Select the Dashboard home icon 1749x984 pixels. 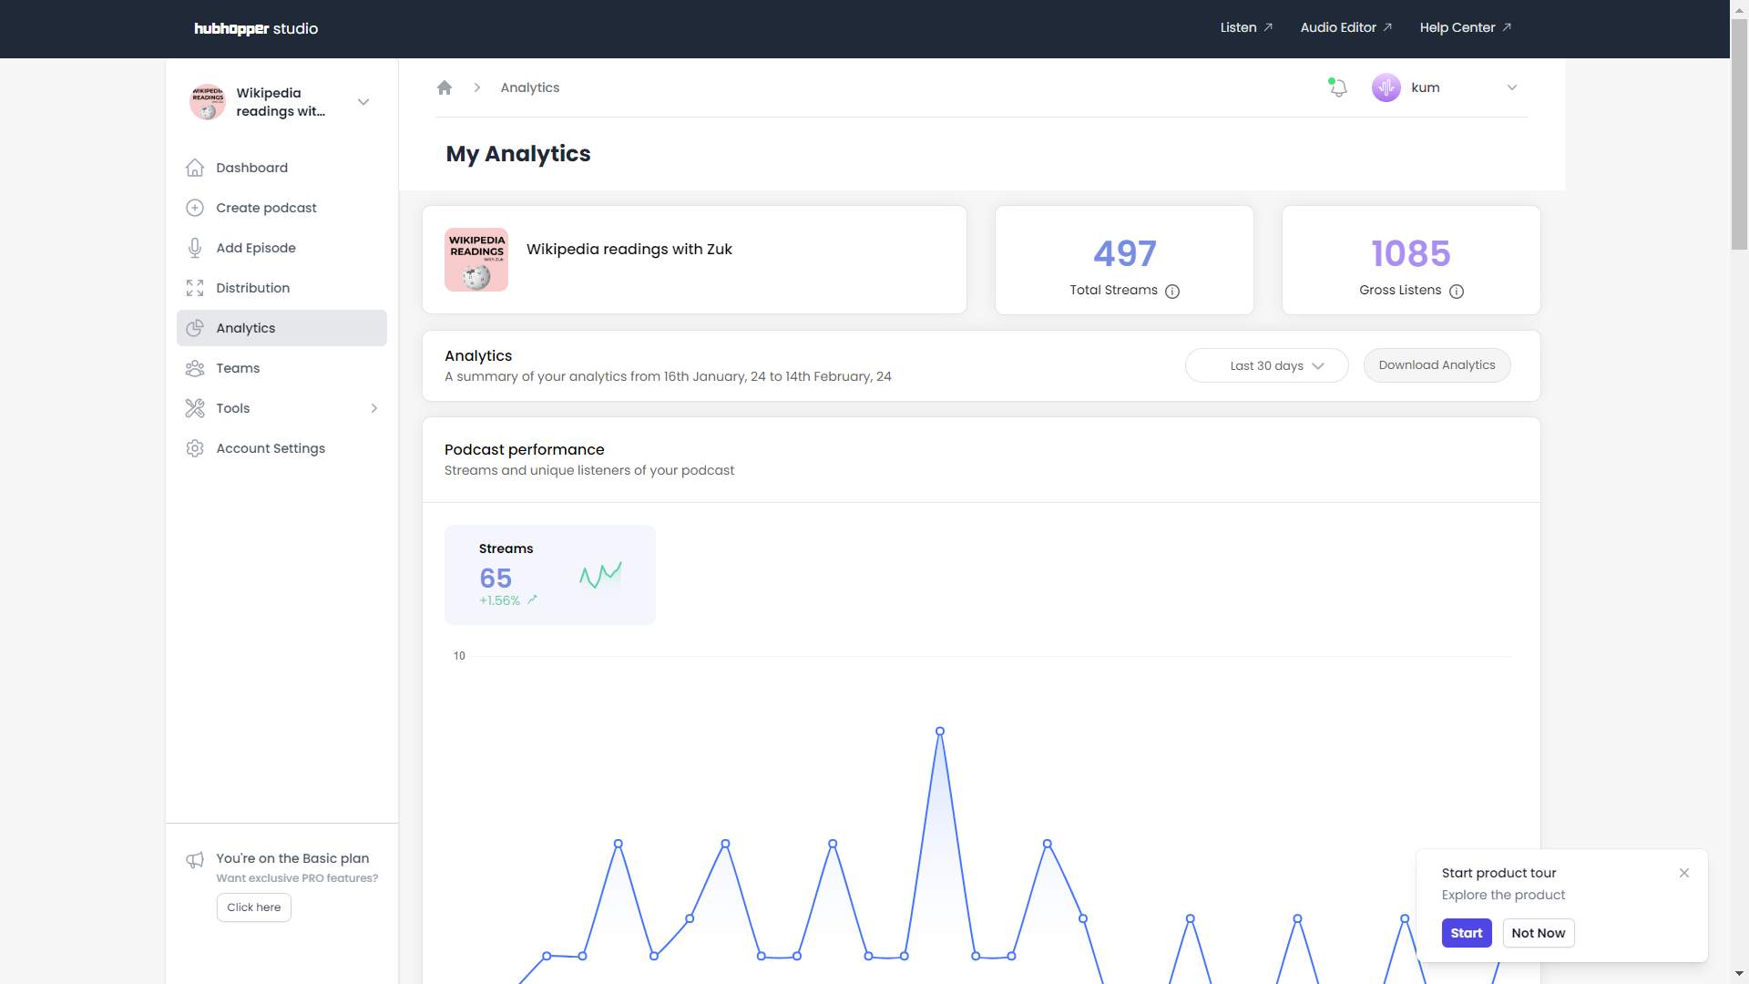coord(195,168)
